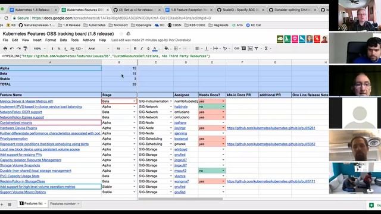Screen dimensions: 381x214
Task: Open the Storage Volume Snapshots link
Action: coord(20,165)
